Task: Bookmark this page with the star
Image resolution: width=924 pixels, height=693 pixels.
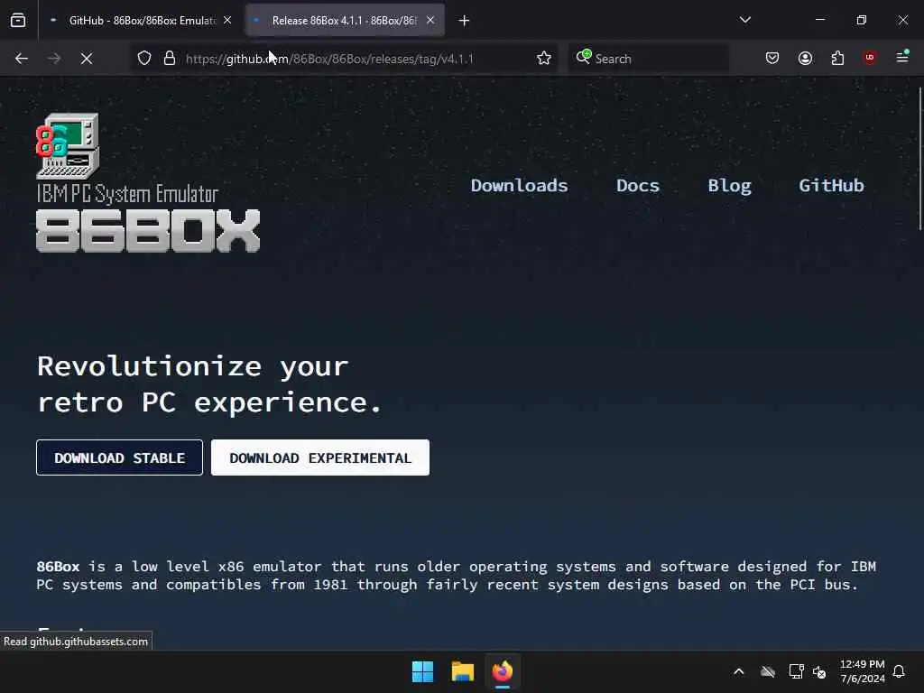Action: click(544, 59)
